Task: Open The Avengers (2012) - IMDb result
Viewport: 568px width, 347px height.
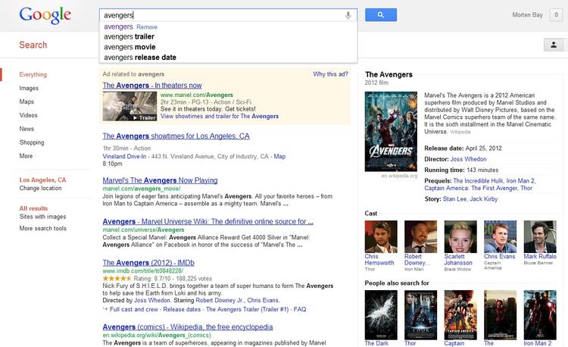Action: coord(148,263)
